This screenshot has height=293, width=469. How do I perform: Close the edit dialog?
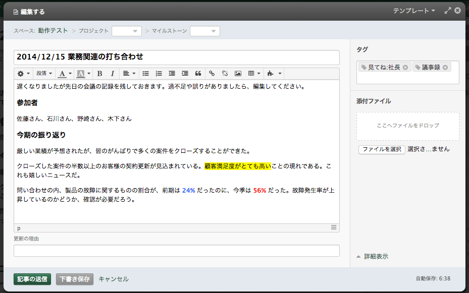pos(457,11)
